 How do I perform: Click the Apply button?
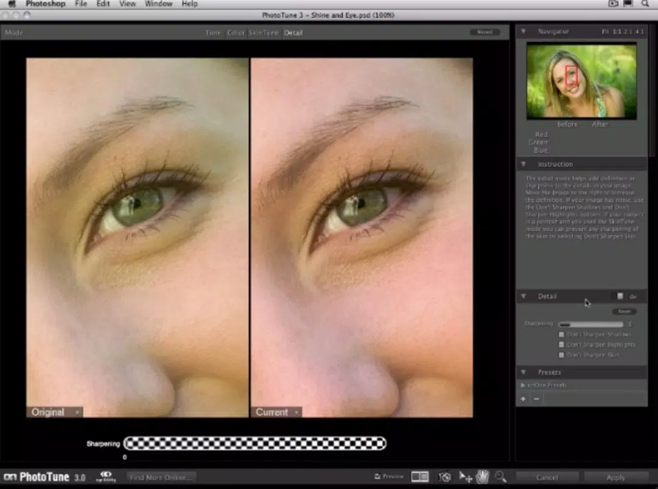click(x=616, y=477)
